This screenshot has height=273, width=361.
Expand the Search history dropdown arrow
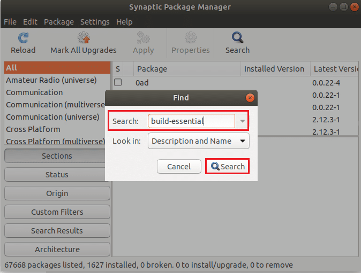point(243,121)
